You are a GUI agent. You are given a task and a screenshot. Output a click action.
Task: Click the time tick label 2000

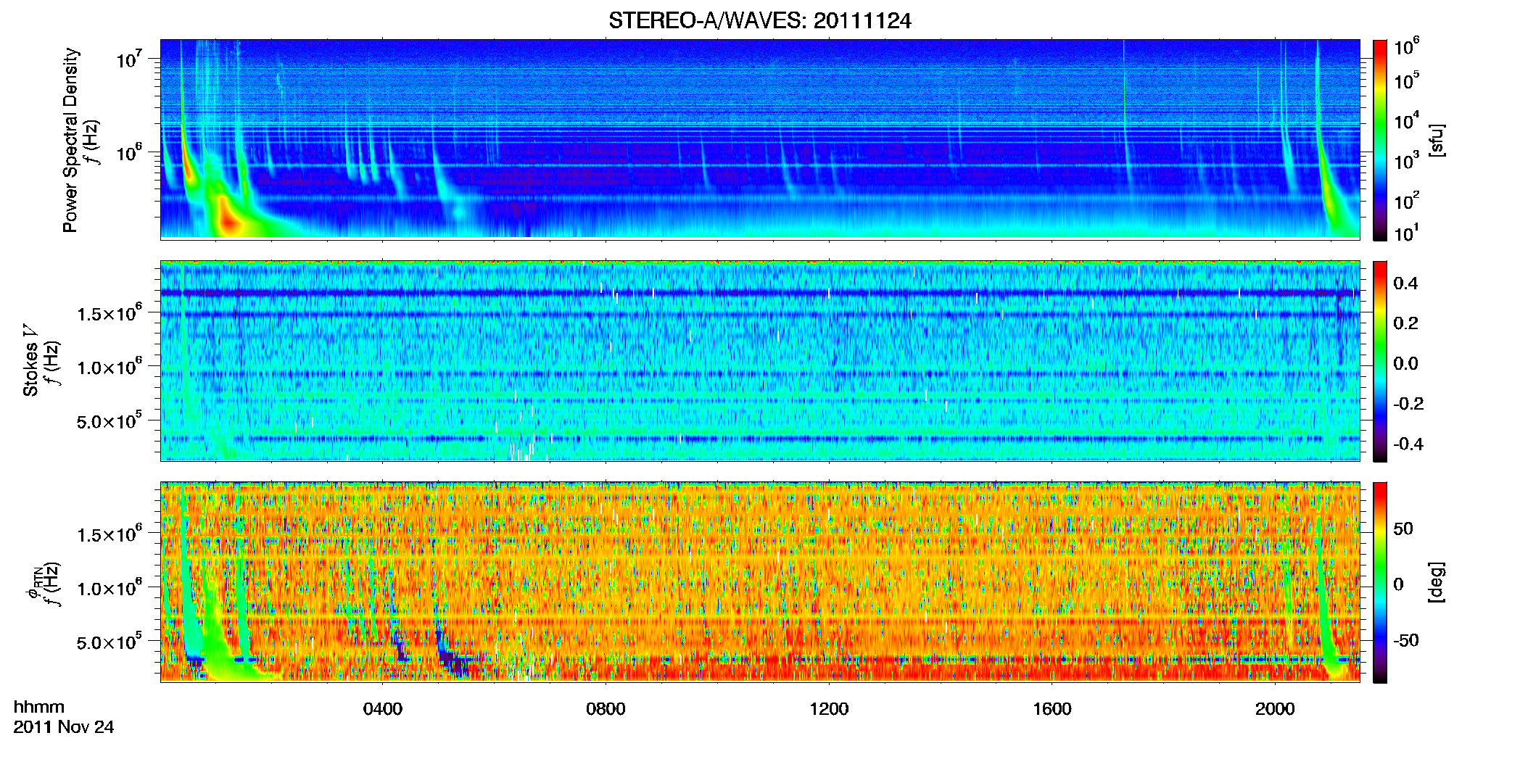1275,709
